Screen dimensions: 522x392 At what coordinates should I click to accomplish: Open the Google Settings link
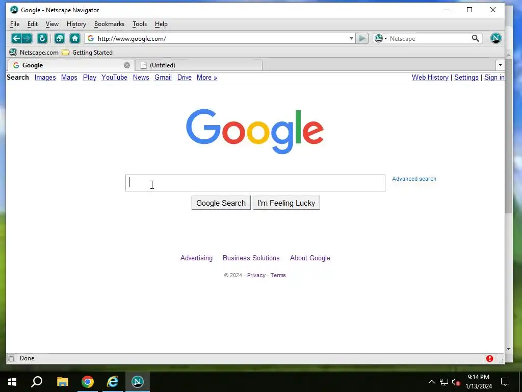coord(466,78)
